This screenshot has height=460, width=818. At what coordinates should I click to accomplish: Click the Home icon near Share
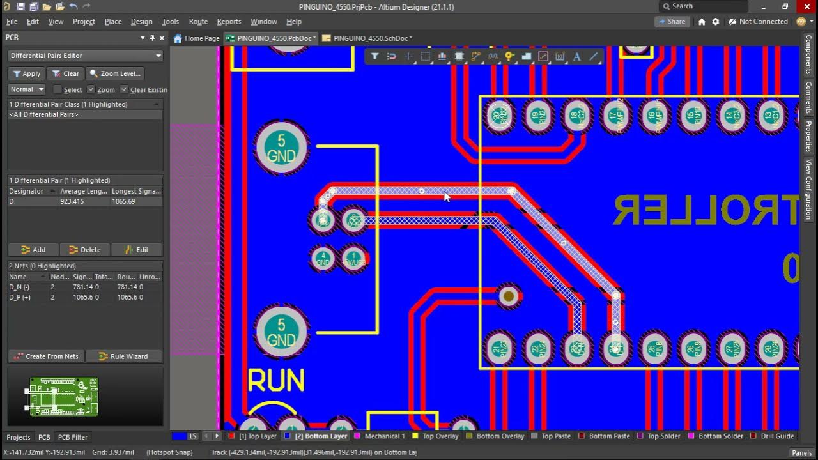[702, 22]
